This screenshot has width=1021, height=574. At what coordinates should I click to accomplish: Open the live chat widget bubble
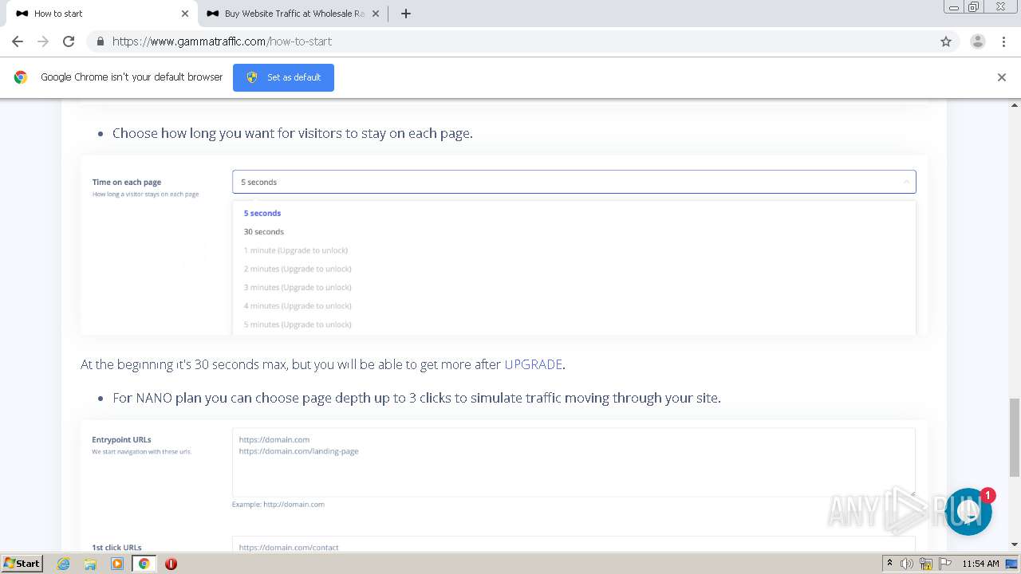[x=968, y=512]
